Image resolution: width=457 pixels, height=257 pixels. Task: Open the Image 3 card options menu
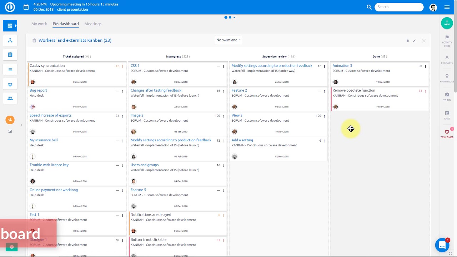224,116
